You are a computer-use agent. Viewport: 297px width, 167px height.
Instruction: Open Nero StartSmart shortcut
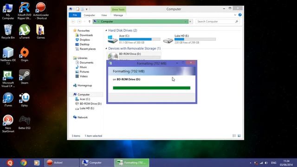click(x=8, y=124)
